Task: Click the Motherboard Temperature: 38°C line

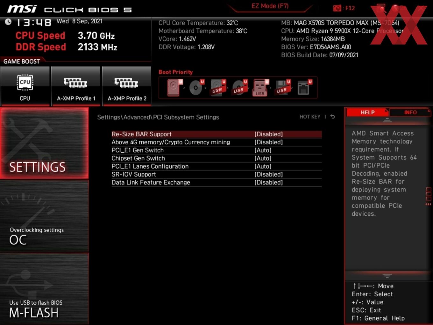Action: point(203,31)
